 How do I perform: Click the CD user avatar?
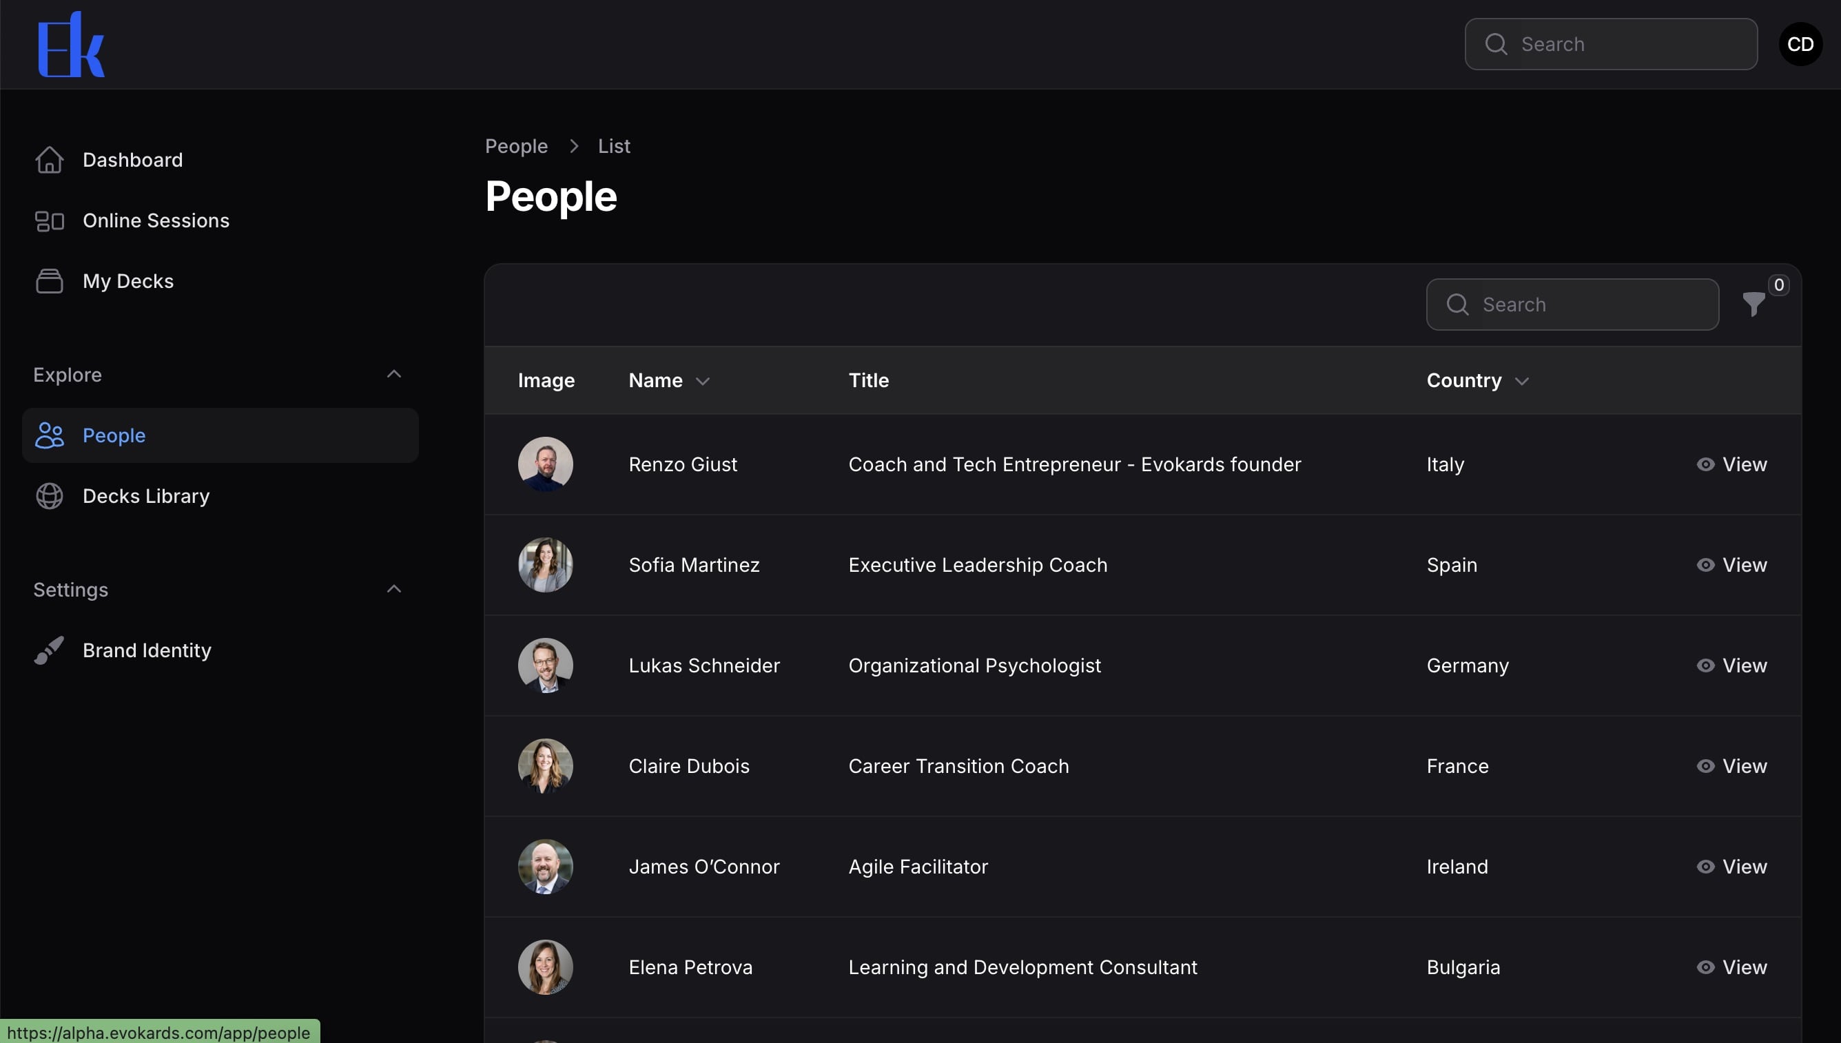(x=1800, y=44)
